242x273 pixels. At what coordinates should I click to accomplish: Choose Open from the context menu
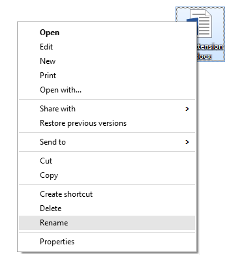(x=107, y=33)
